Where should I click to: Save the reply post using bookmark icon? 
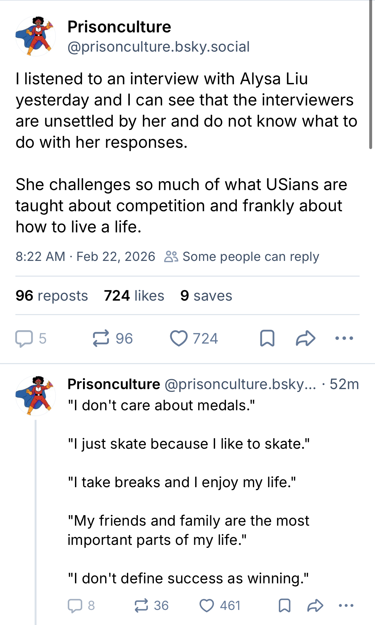coord(285,605)
